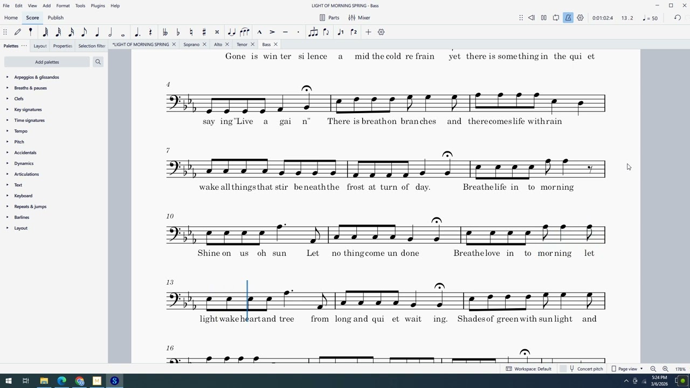Add a staccato articulation
Image resolution: width=690 pixels, height=388 pixels.
coord(298,32)
